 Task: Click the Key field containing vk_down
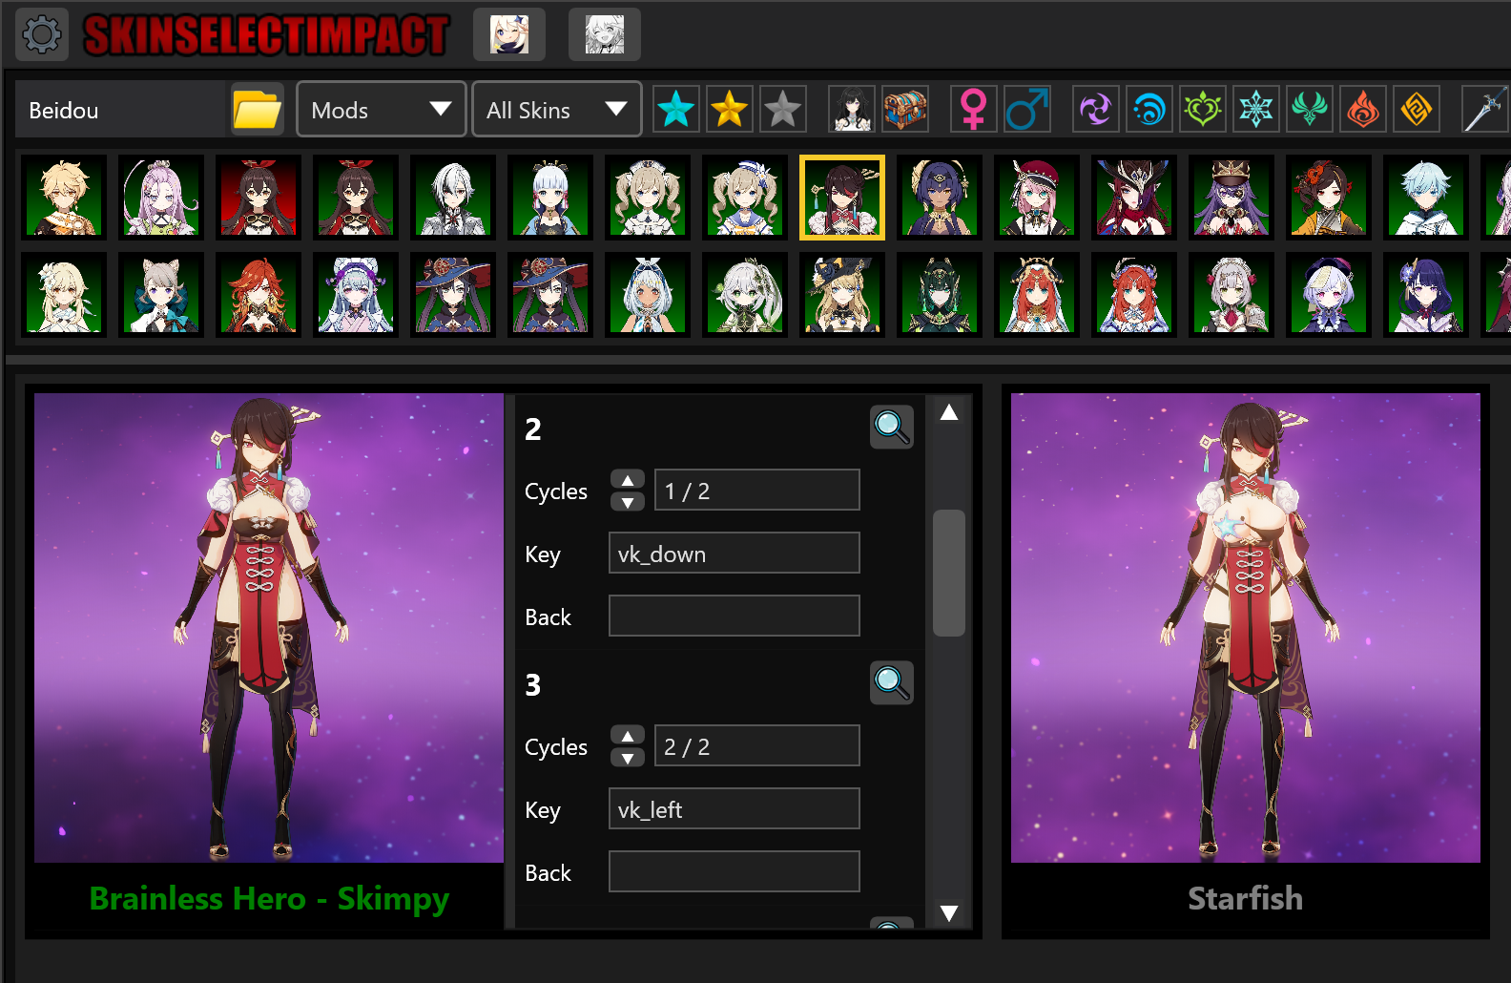pos(735,553)
